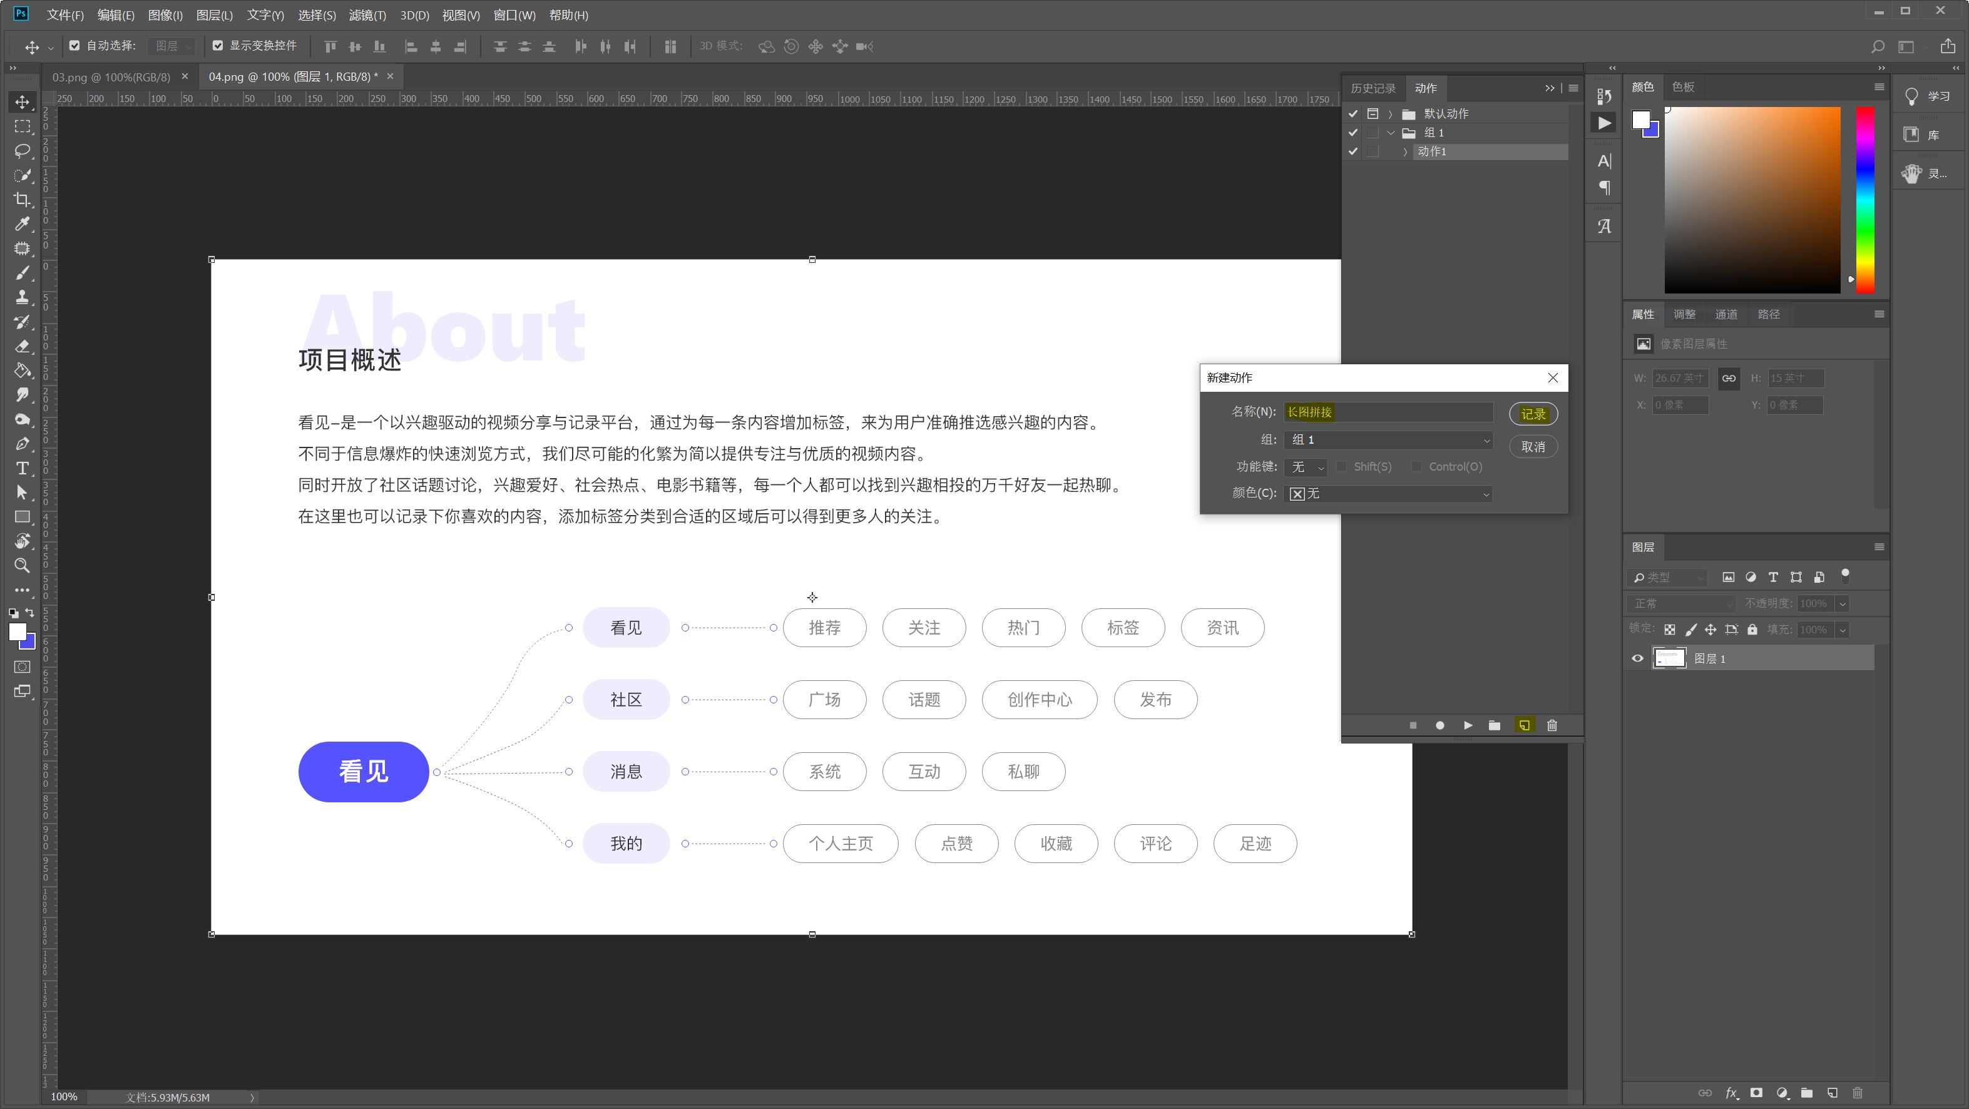Toggle the 显示变换控件 checkbox

tap(218, 46)
